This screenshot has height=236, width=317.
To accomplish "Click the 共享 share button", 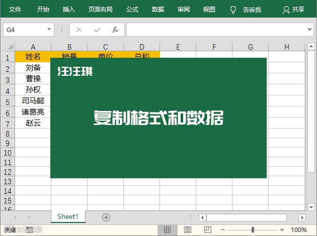I will (x=293, y=10).
